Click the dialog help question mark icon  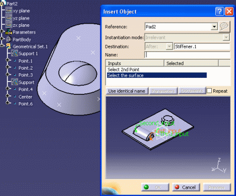220,11
